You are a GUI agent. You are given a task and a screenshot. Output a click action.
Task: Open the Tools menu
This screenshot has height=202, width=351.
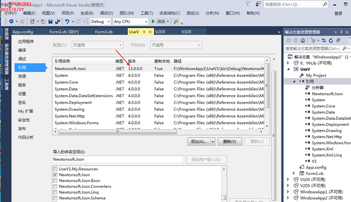tap(147, 13)
